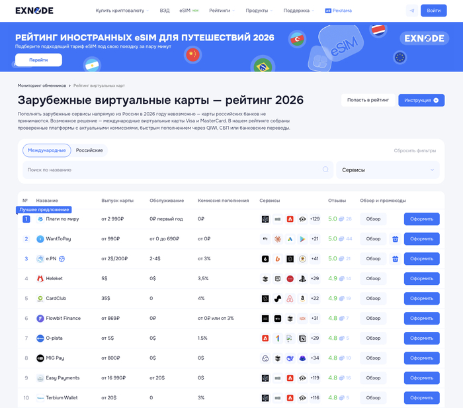Click the MIG Pay logo icon

[40, 358]
